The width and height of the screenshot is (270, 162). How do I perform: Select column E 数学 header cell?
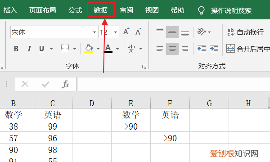131,114
